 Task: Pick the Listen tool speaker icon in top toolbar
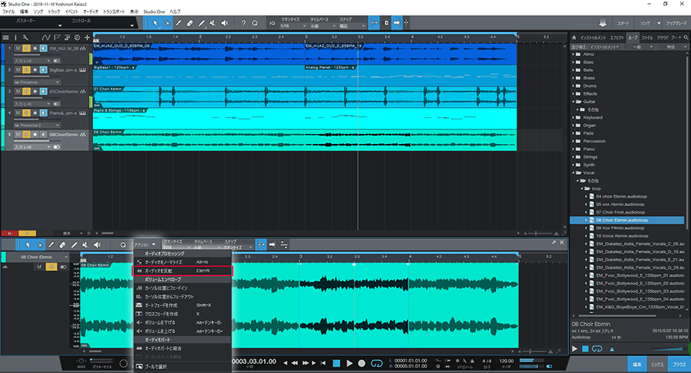226,23
